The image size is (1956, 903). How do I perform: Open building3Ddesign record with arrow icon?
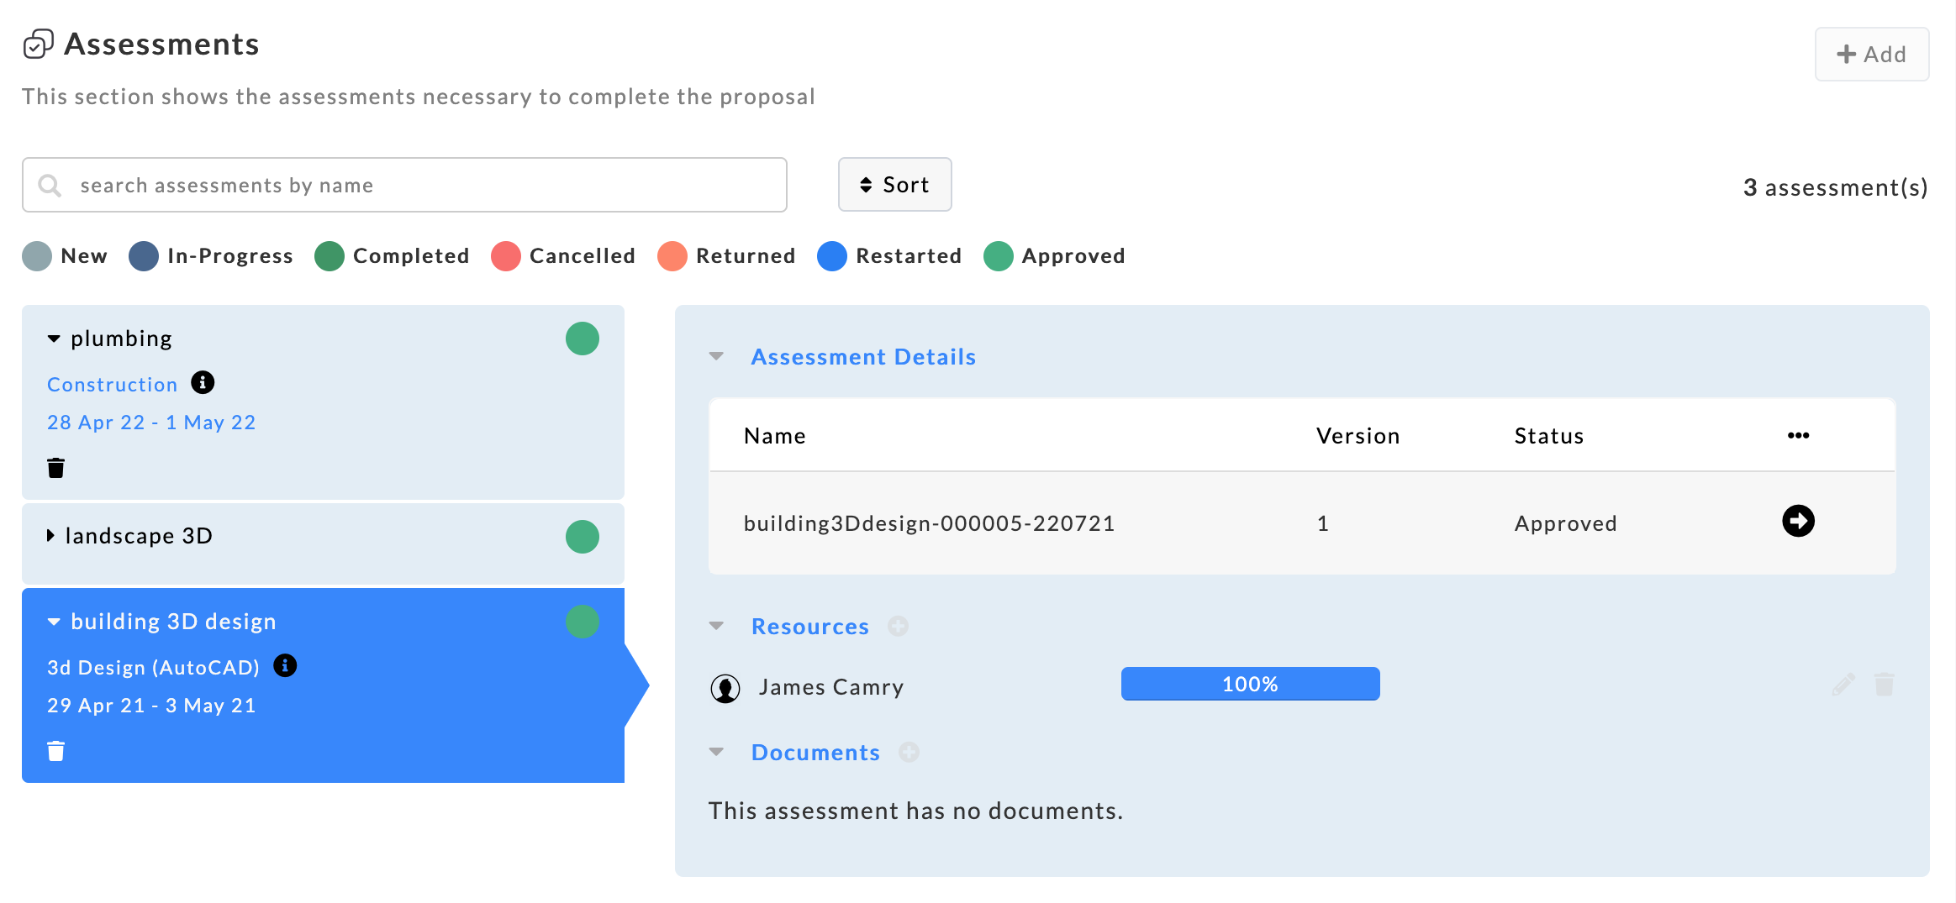1798,521
